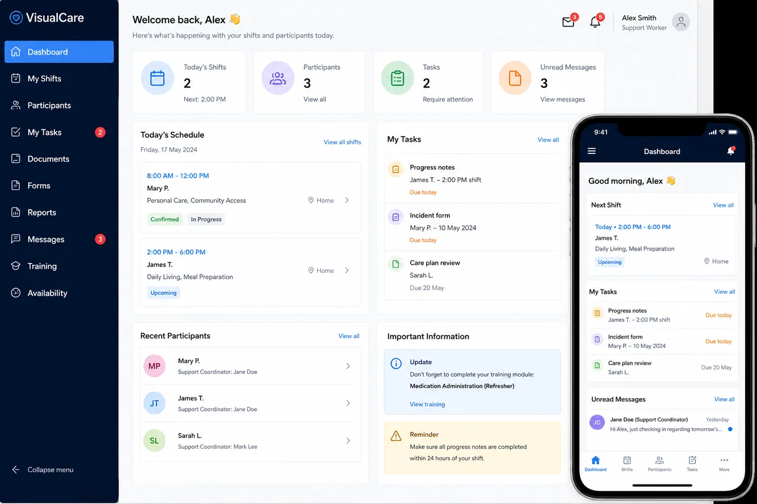Tap Home location on phone Next Shift
This screenshot has height=504, width=757.
pyautogui.click(x=716, y=261)
